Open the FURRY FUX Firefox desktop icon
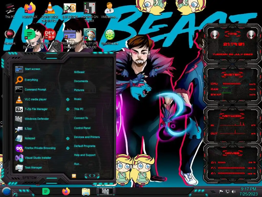Image resolution: width=262 pixels, height=197 pixels. (30, 10)
